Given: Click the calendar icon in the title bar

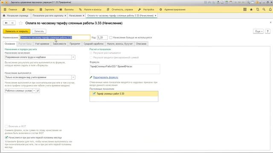Looking at the screenshot, I should [231, 3].
